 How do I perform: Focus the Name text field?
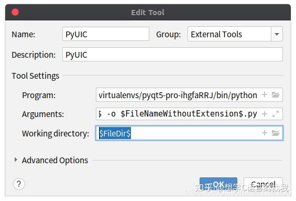coord(106,34)
